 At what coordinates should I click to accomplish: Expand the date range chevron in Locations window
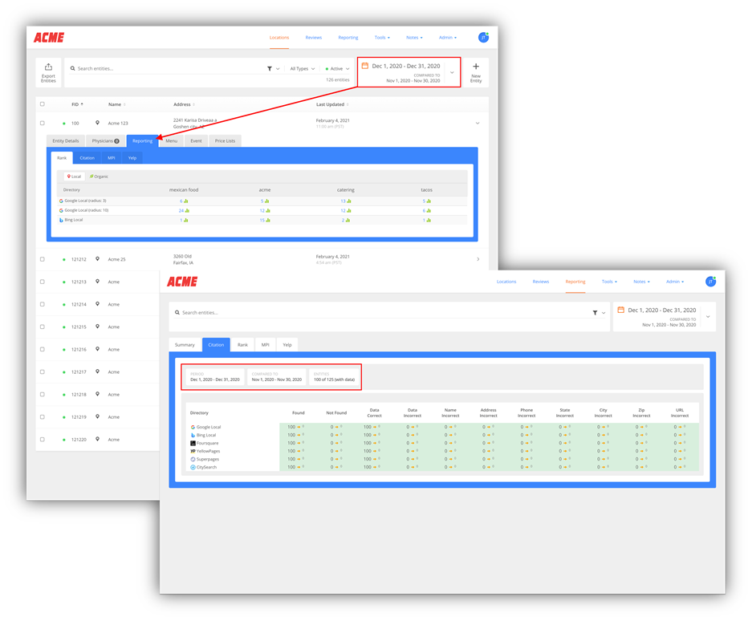coord(452,72)
